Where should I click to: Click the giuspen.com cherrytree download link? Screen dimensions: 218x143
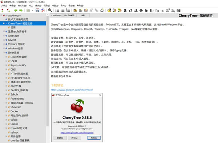click(x=72, y=90)
